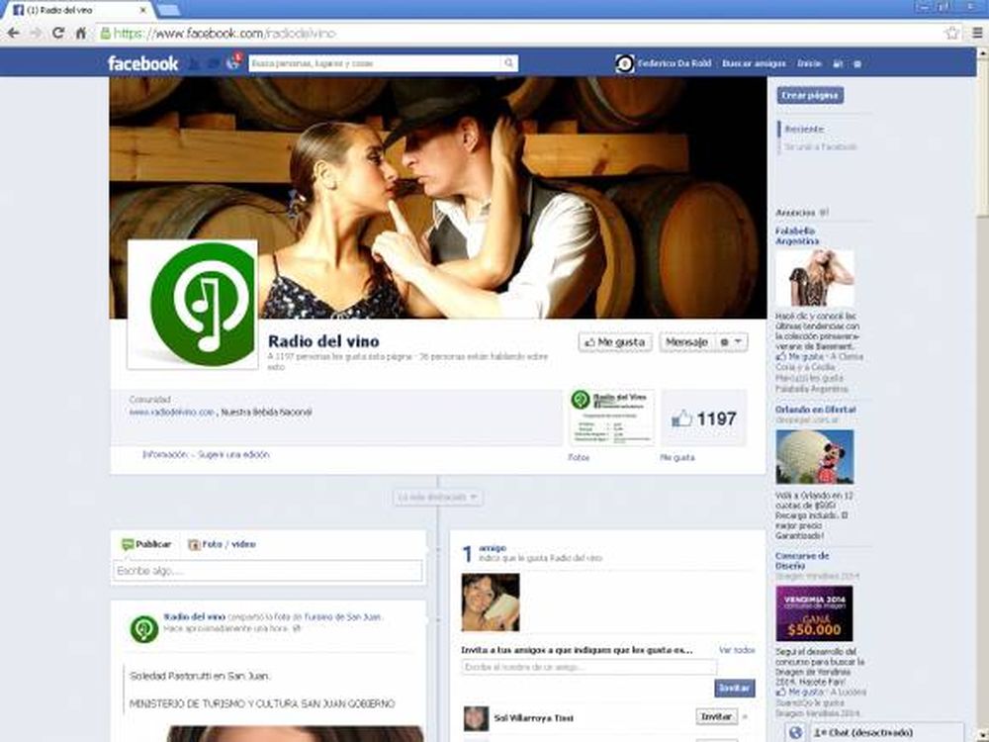
Task: Click Sugerir una edición link
Action: (x=233, y=454)
